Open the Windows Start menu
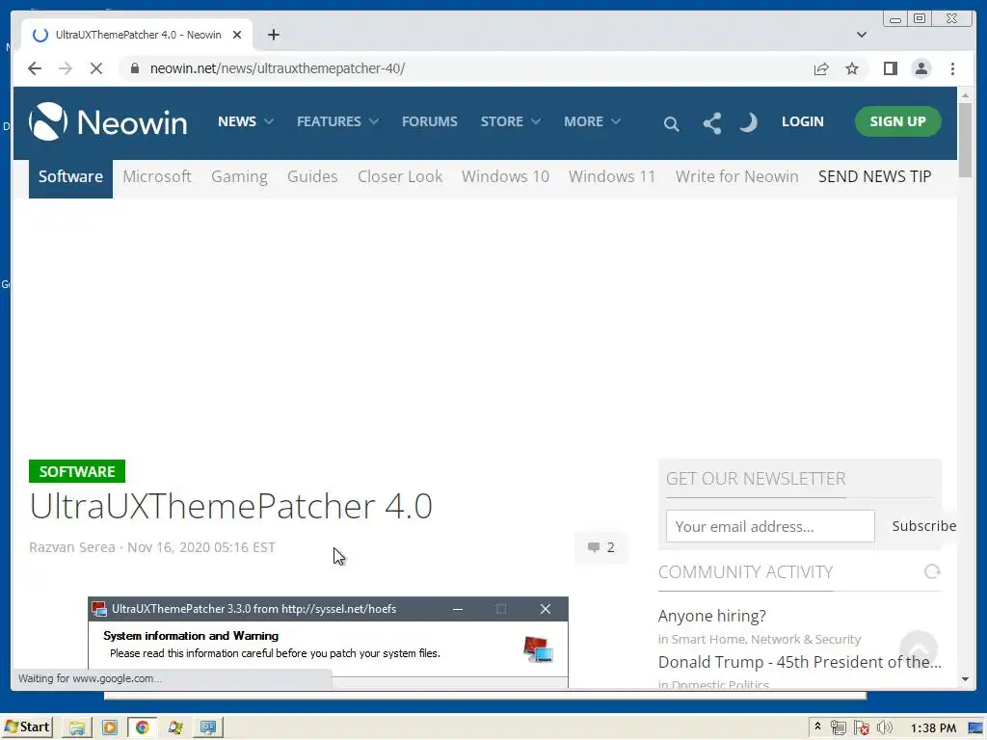987x740 pixels. (x=26, y=727)
